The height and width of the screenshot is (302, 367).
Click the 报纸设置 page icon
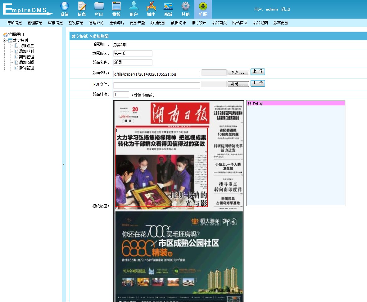pos(16,46)
